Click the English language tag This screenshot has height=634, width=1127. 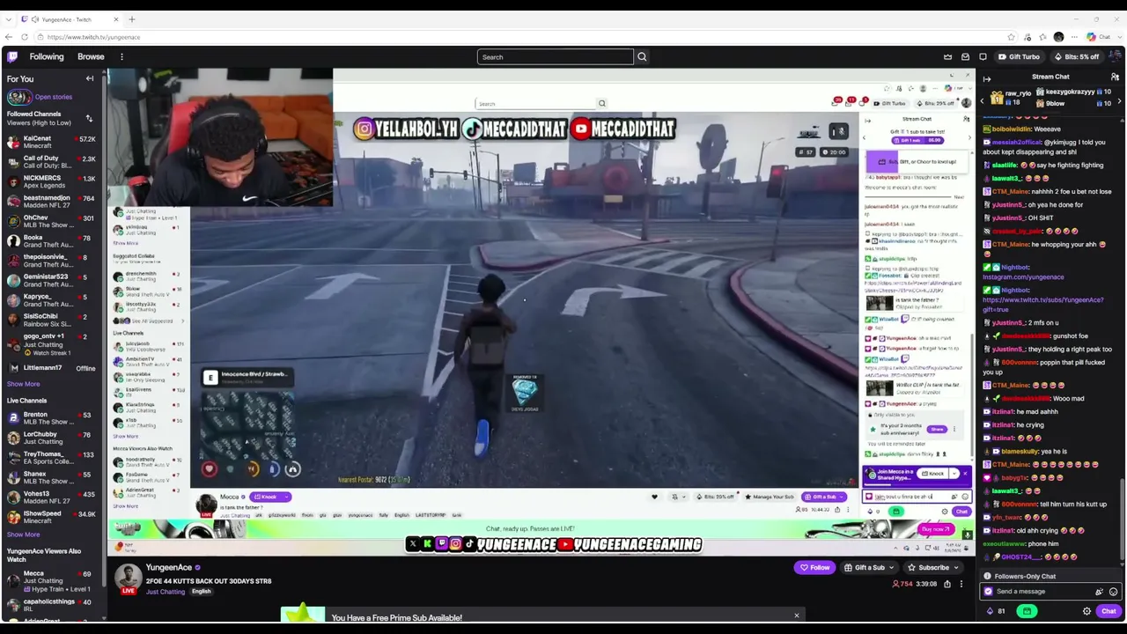pyautogui.click(x=201, y=592)
